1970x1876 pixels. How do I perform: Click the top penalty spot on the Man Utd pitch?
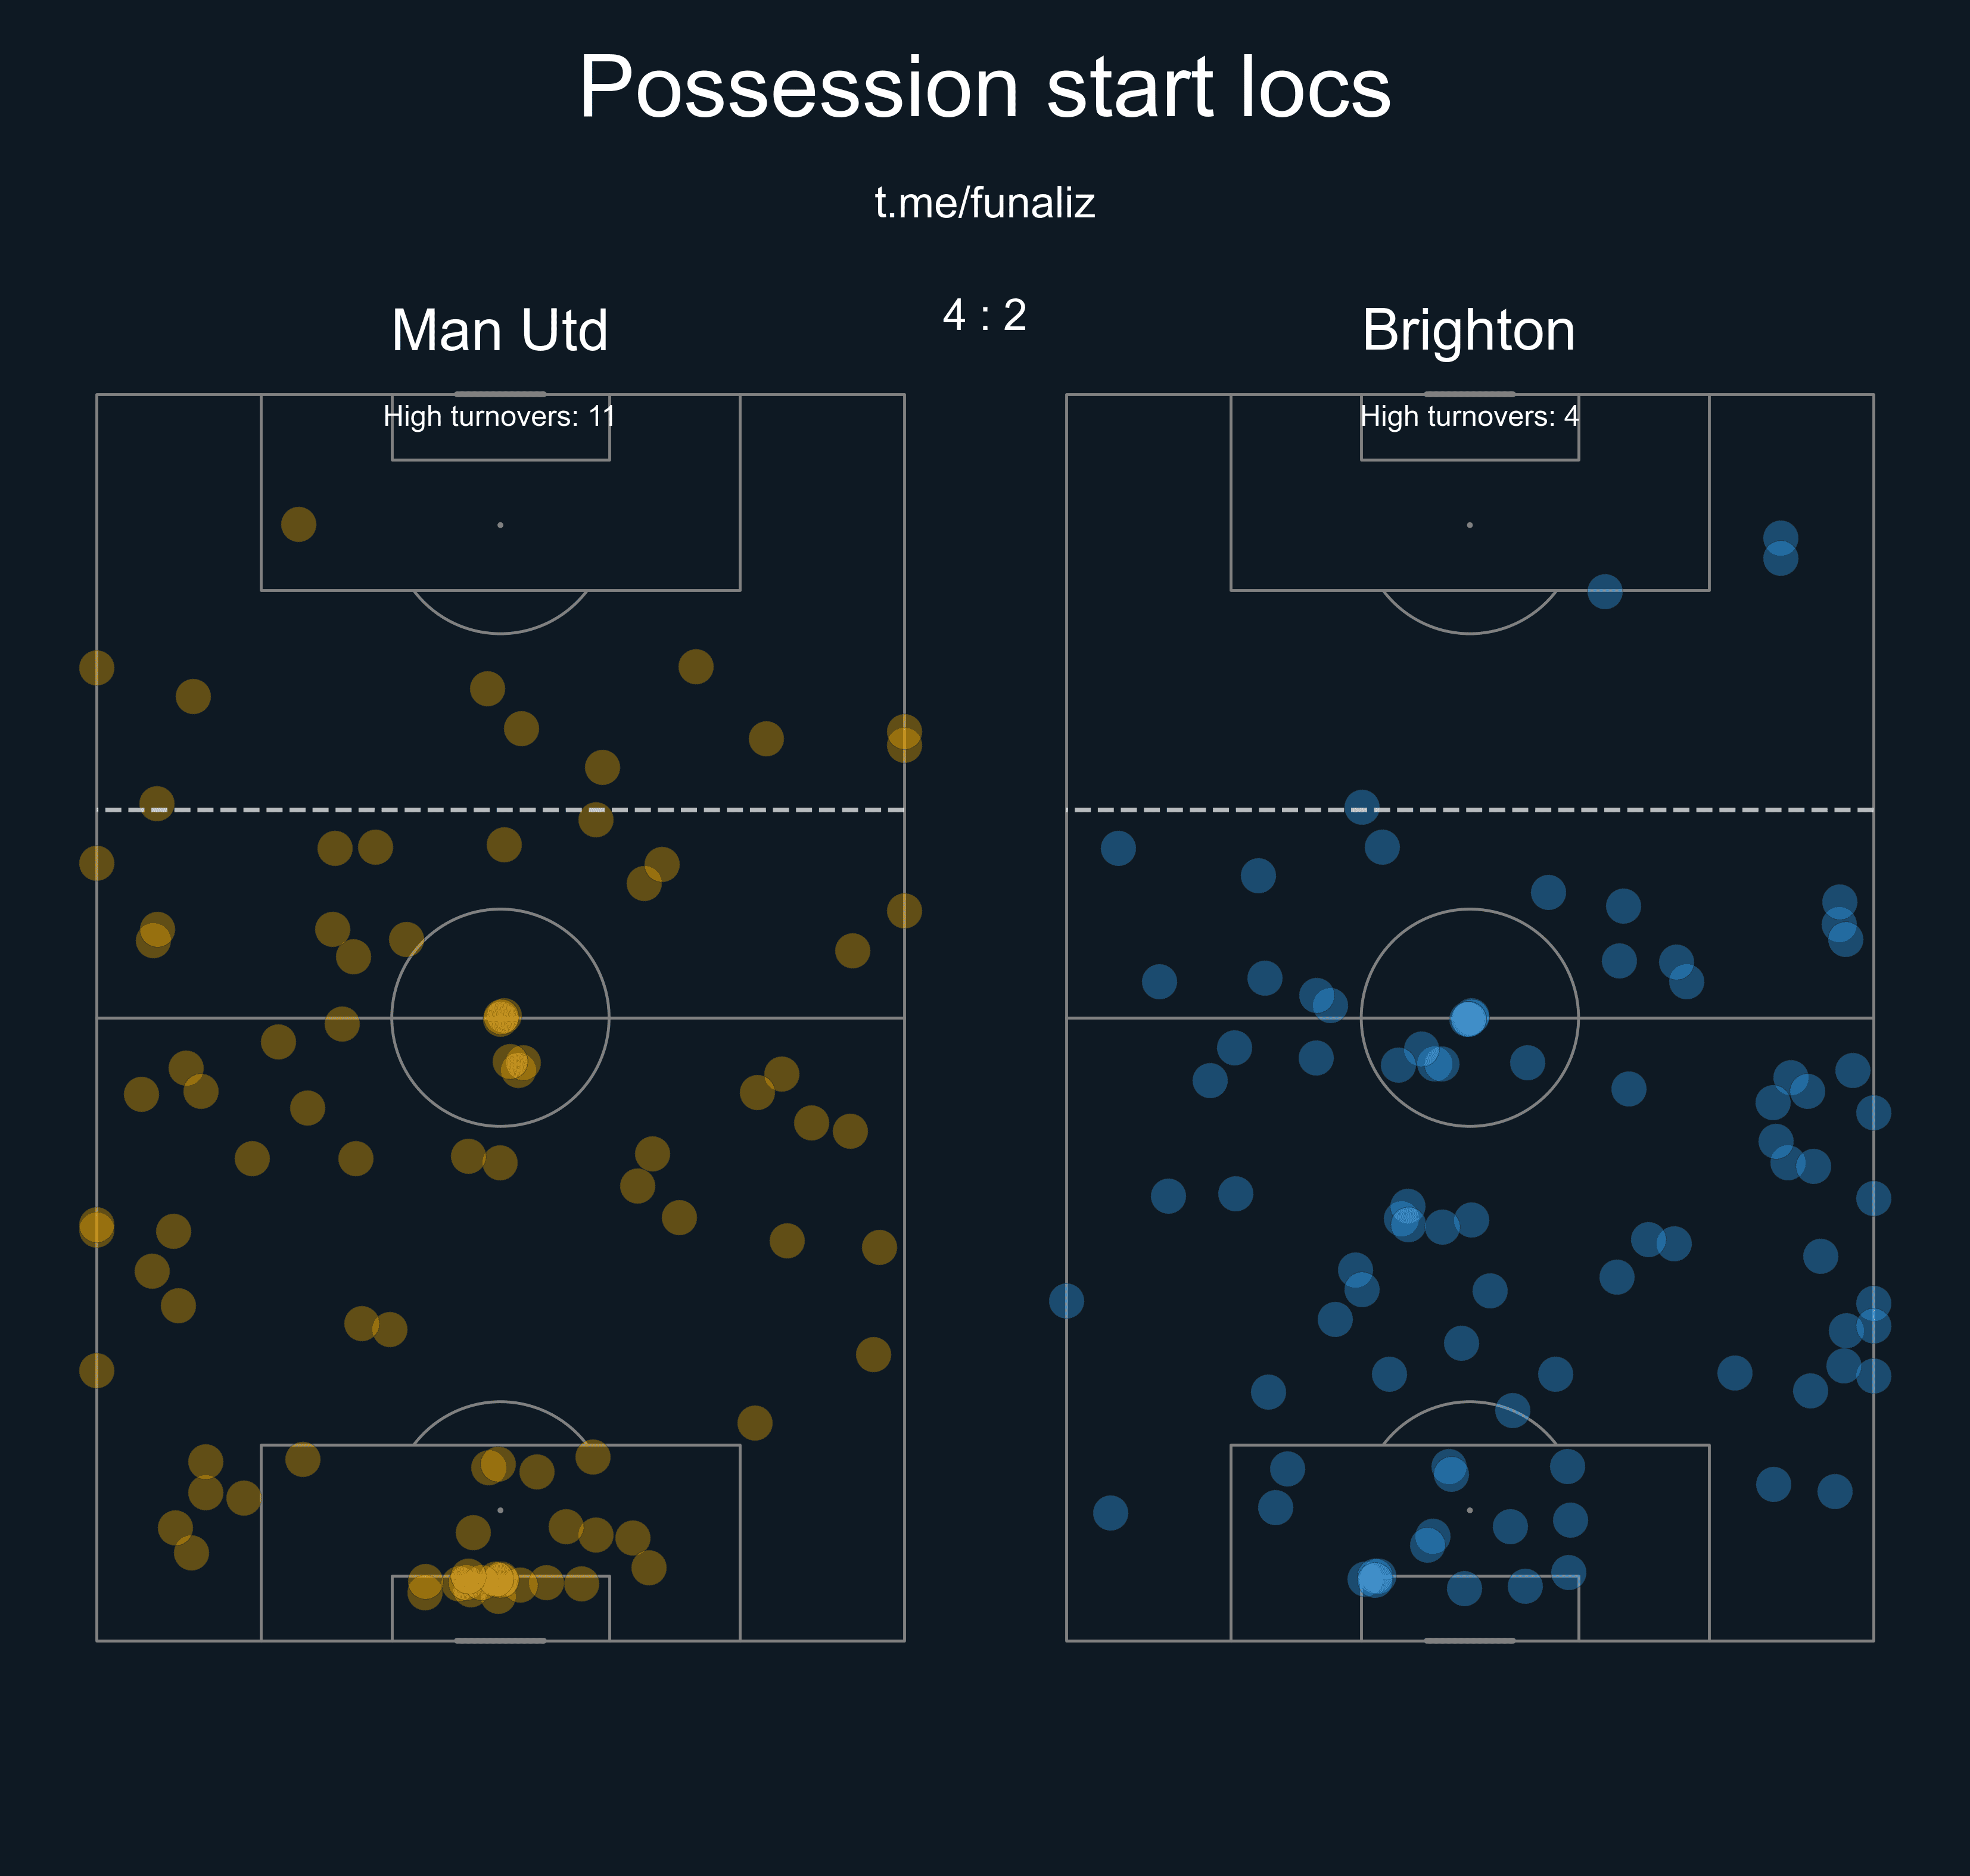point(500,525)
